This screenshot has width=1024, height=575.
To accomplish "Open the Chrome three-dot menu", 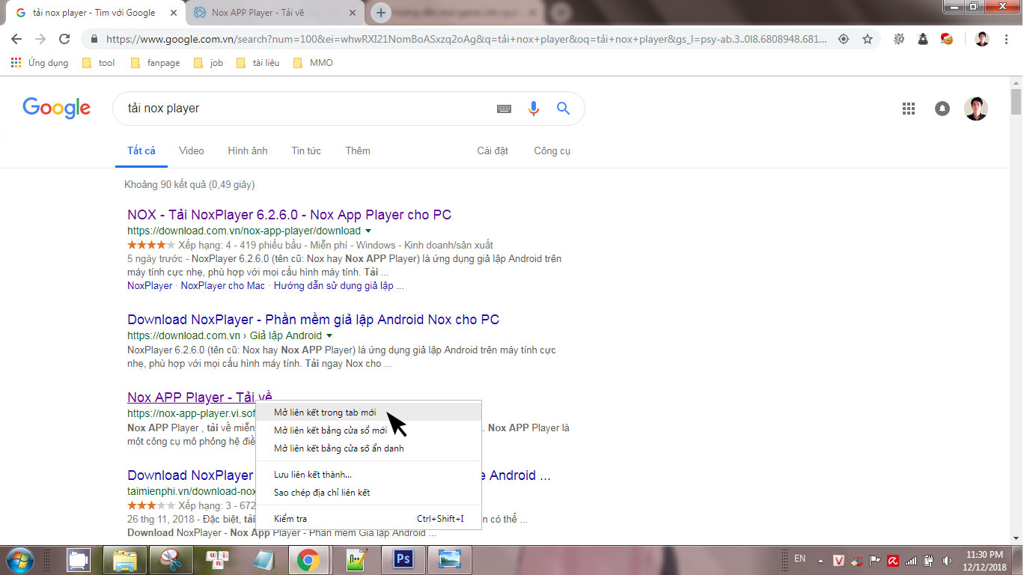I will pyautogui.click(x=1007, y=39).
